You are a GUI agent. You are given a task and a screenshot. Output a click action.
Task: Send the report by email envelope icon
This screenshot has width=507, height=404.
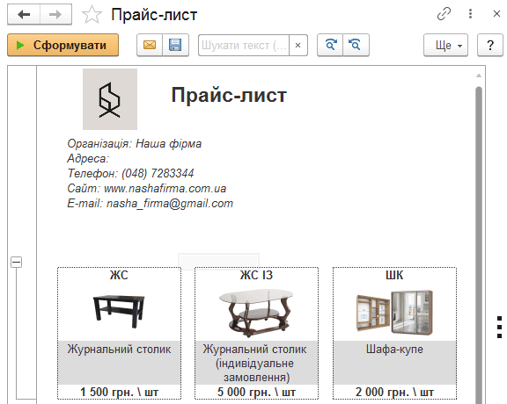(150, 45)
